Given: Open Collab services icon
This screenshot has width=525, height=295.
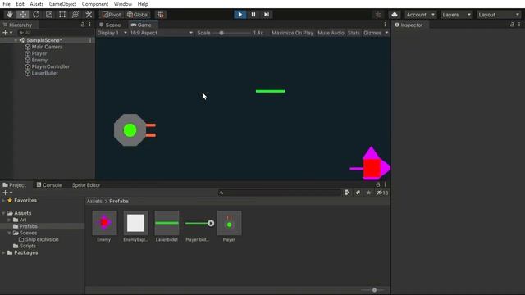Looking at the screenshot, I should [378, 15].
